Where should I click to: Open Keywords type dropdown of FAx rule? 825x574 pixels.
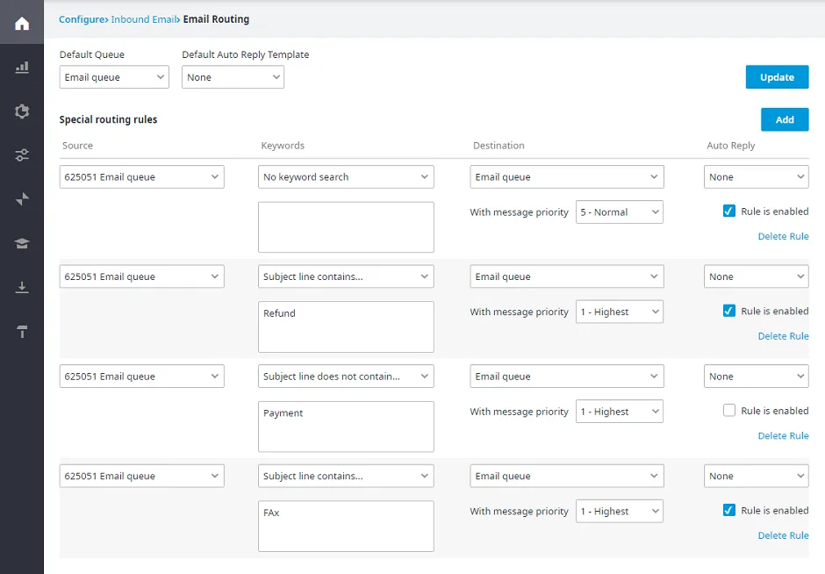coord(346,477)
